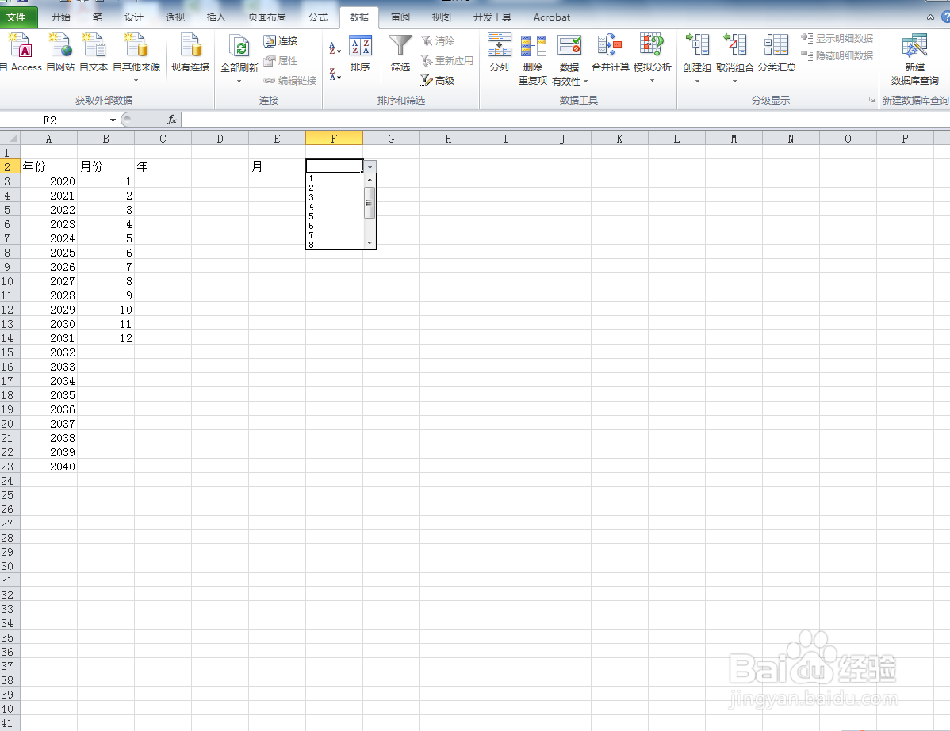950x731 pixels.
Task: Click the cell F2 dropdown arrow
Action: (x=370, y=166)
